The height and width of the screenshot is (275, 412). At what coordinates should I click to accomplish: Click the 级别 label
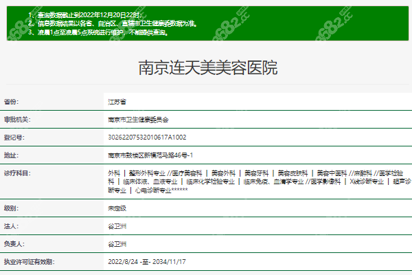pos(11,208)
